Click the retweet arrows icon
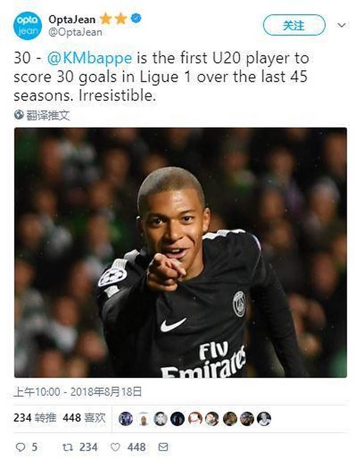Image resolution: width=355 pixels, height=467 pixels. (67, 447)
